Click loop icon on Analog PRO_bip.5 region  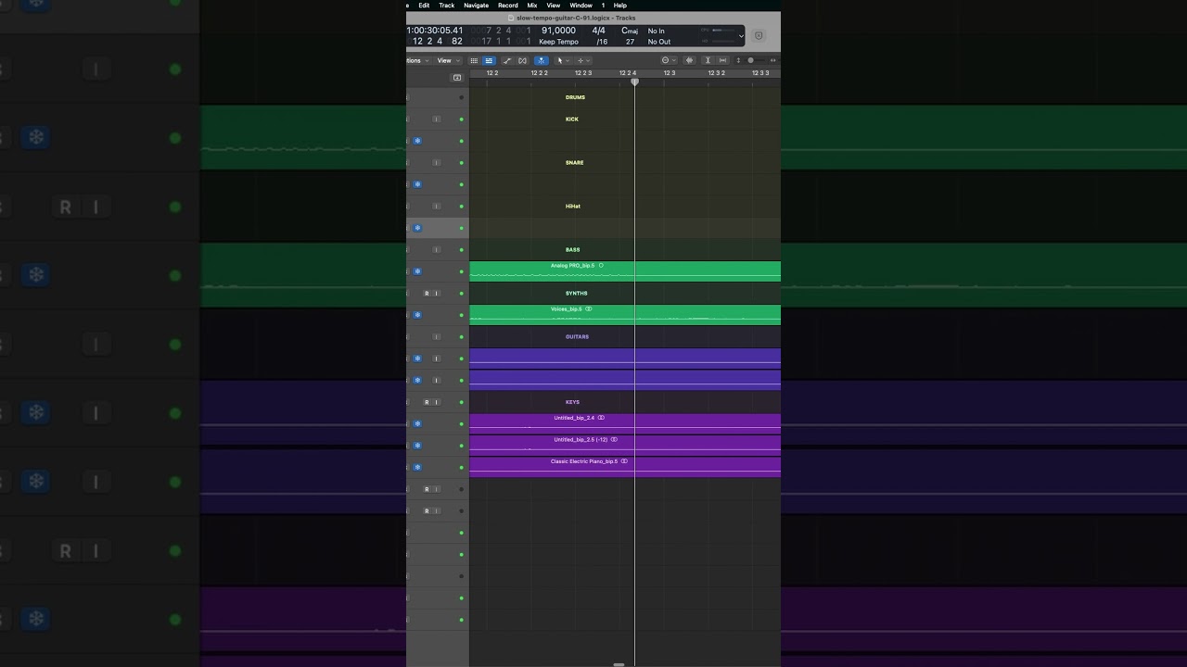(x=601, y=266)
